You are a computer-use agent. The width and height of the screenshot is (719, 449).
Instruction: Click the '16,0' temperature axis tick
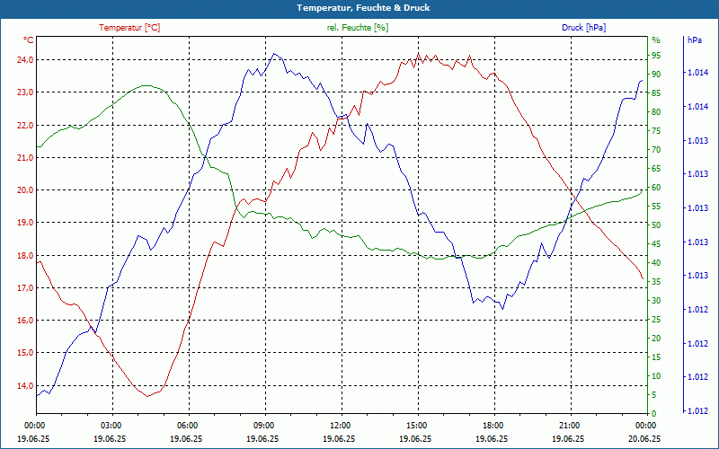(x=25, y=320)
